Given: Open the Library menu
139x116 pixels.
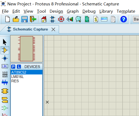Looking at the screenshot, I should point(106,11).
